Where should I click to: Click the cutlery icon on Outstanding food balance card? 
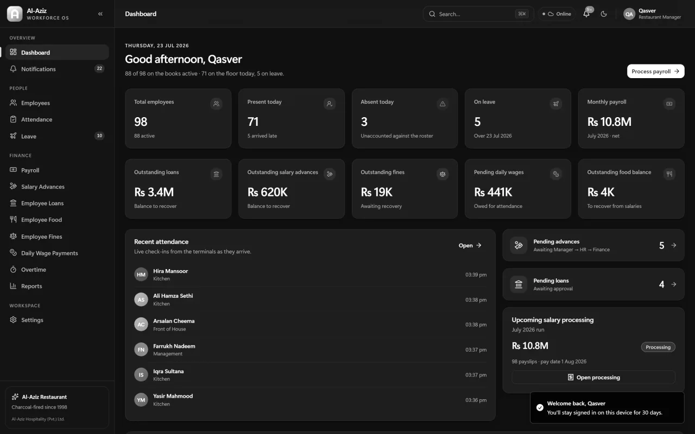[x=669, y=174]
